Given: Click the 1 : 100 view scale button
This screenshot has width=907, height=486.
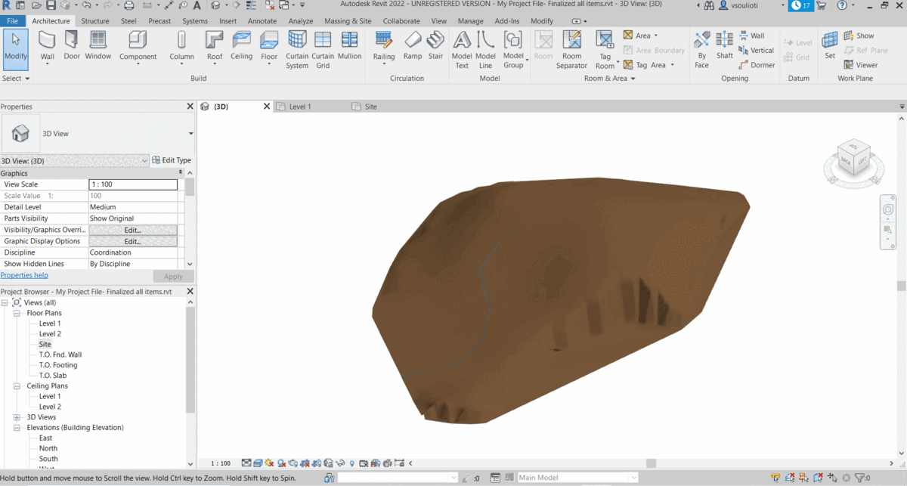Looking at the screenshot, I should [221, 463].
